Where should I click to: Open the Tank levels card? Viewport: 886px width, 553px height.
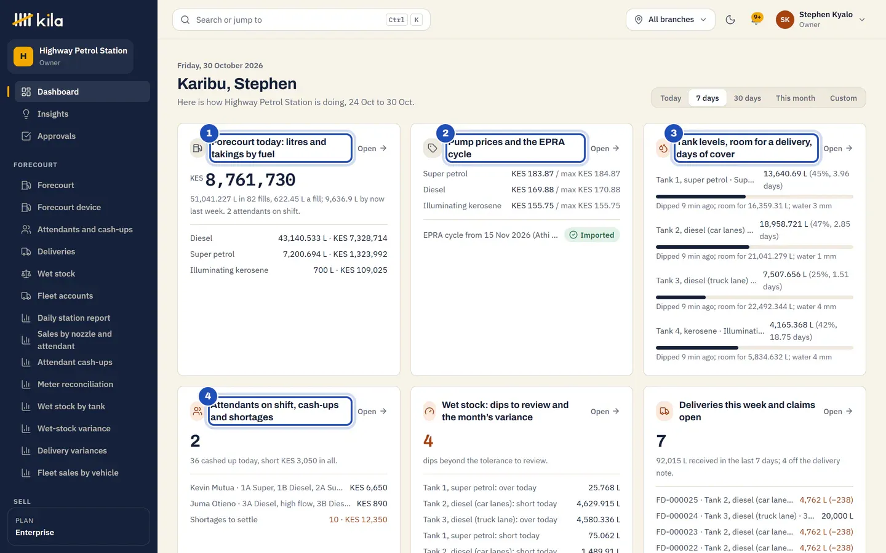point(838,148)
